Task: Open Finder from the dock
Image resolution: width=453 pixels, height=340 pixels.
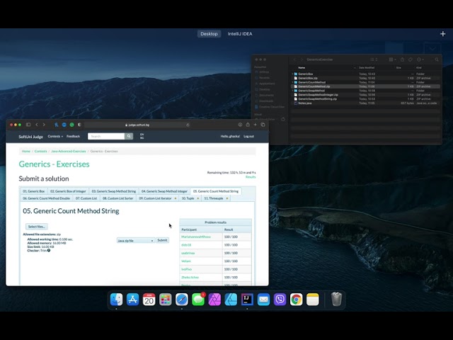Action: click(x=116, y=300)
